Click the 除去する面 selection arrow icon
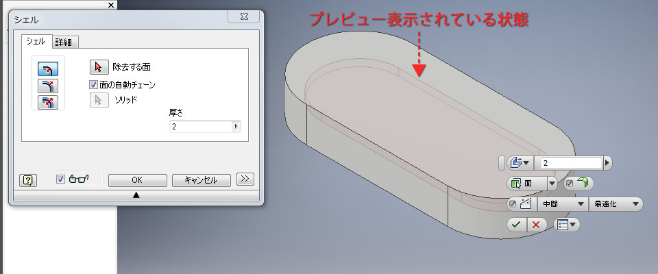 coord(99,66)
